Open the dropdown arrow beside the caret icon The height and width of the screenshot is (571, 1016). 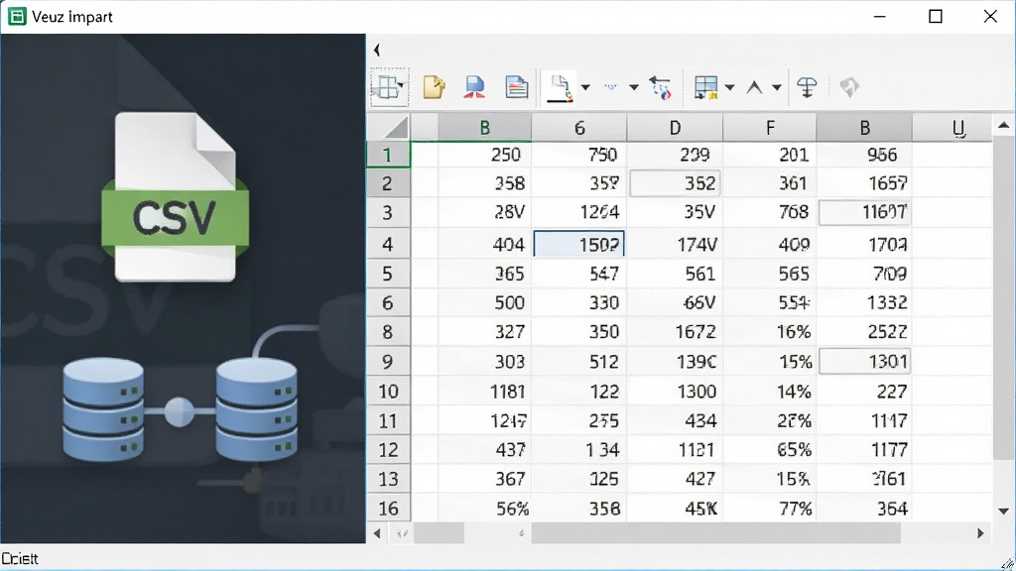(x=776, y=87)
